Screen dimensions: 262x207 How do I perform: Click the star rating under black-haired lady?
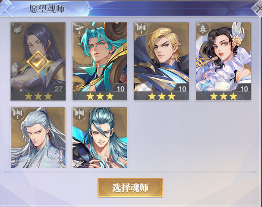click(224, 96)
